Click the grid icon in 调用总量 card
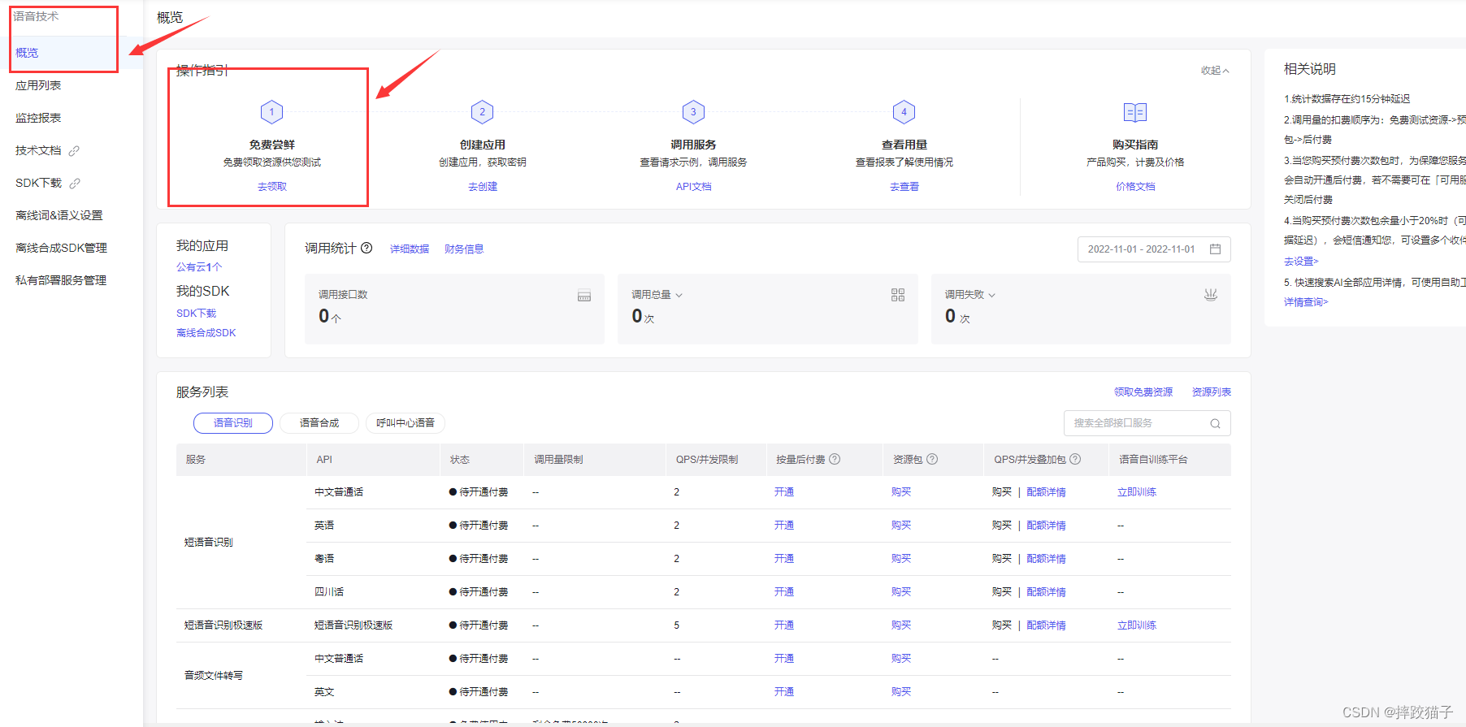The image size is (1466, 727). pos(897,295)
